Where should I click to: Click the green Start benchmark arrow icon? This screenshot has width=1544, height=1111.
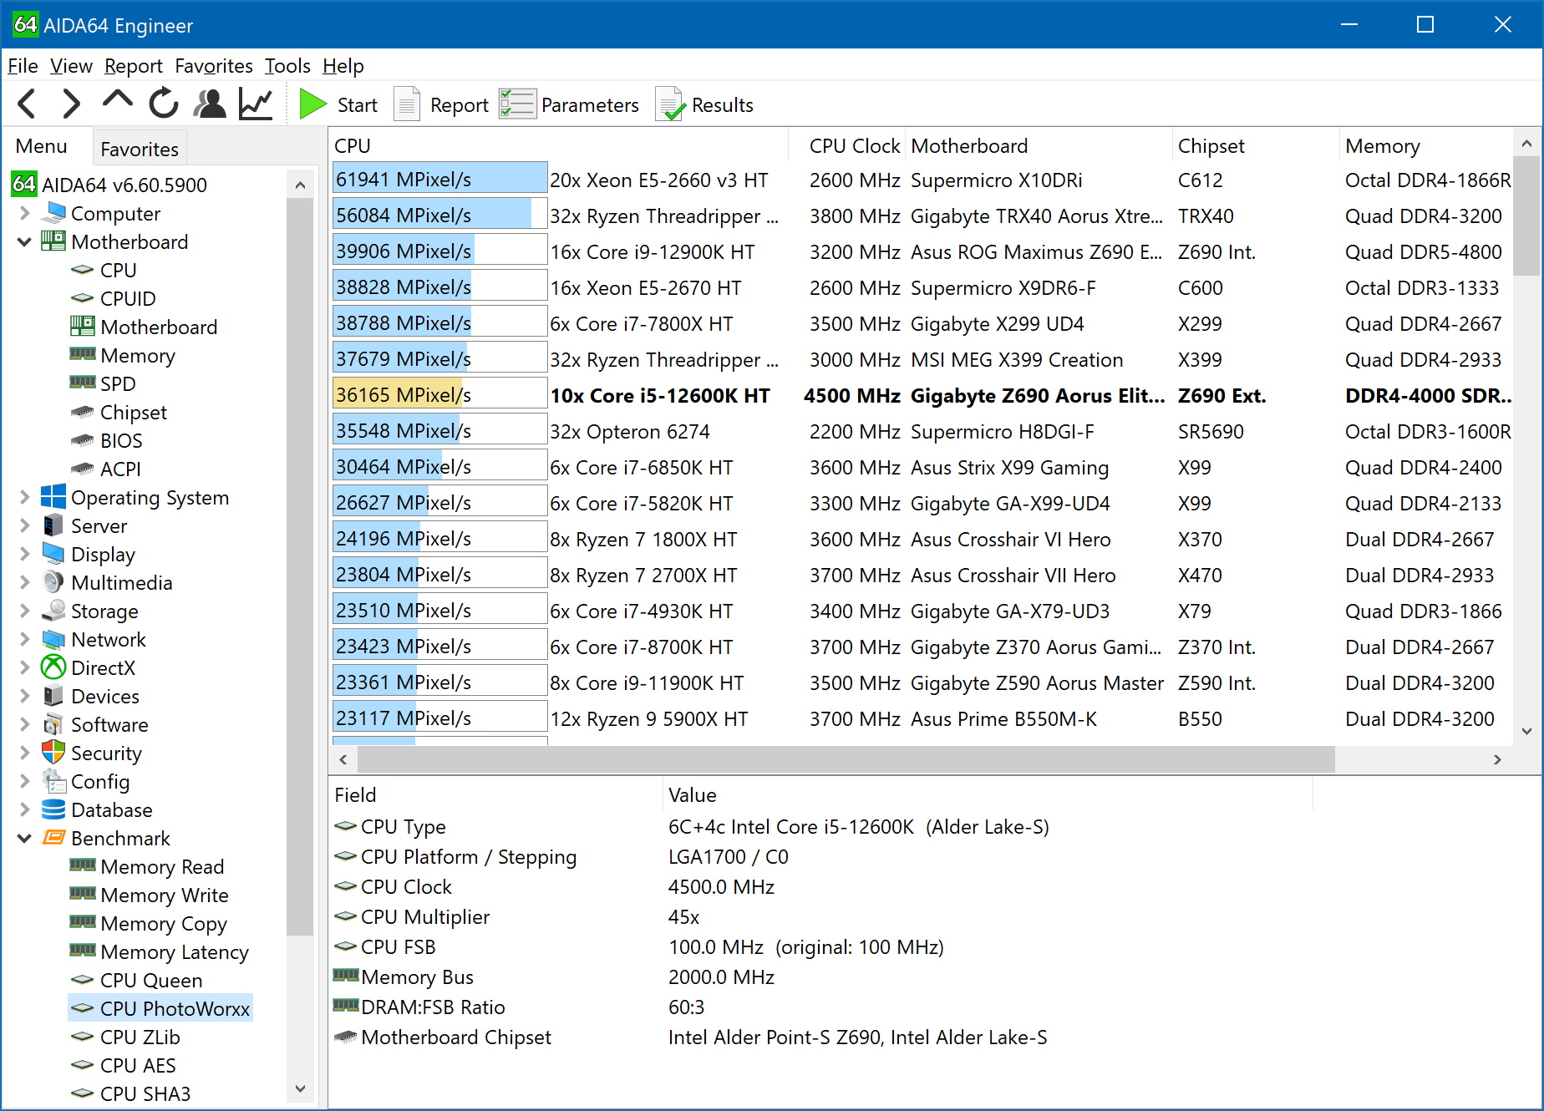point(312,104)
